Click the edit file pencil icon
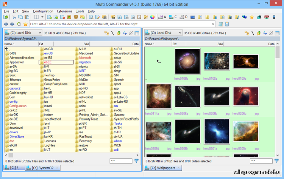 [98, 17]
